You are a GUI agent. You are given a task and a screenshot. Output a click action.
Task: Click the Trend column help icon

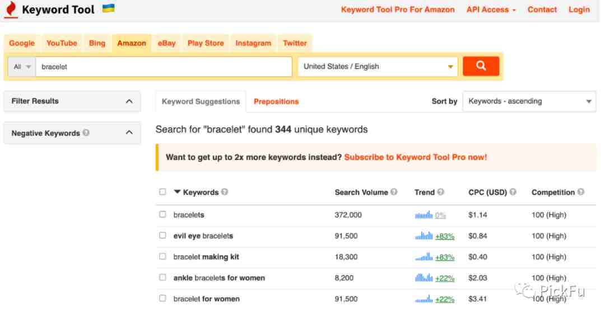441,192
